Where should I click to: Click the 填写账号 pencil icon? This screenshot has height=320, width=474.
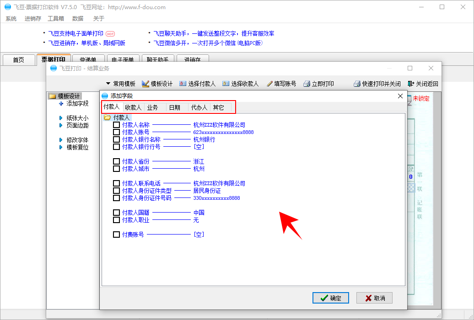point(270,84)
